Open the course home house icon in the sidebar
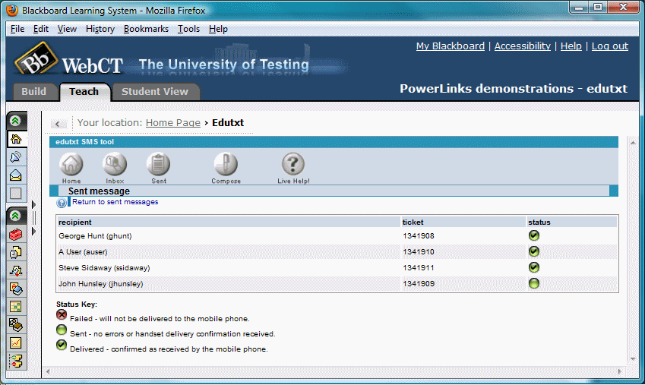645x385 pixels. tap(16, 139)
